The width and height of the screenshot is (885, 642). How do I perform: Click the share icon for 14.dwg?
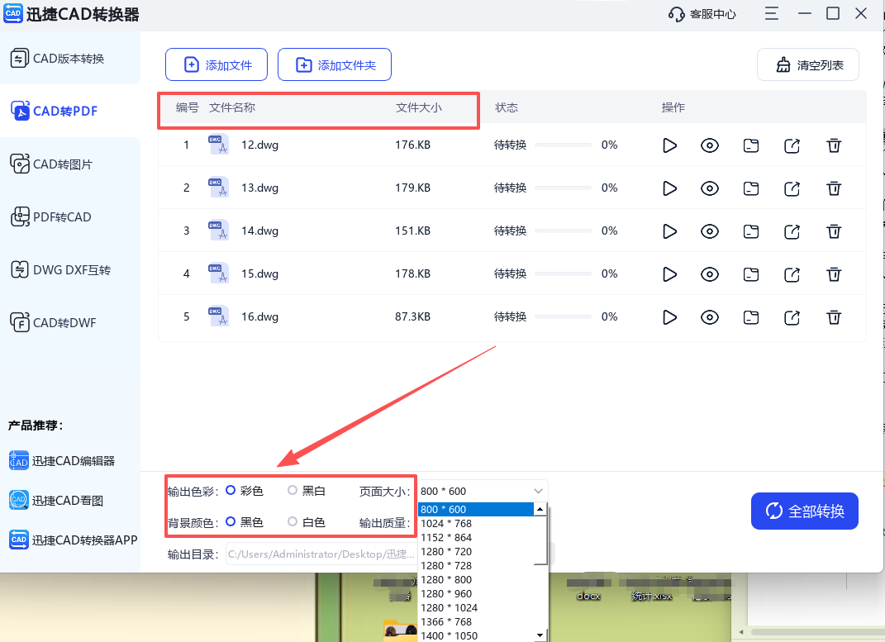click(792, 231)
